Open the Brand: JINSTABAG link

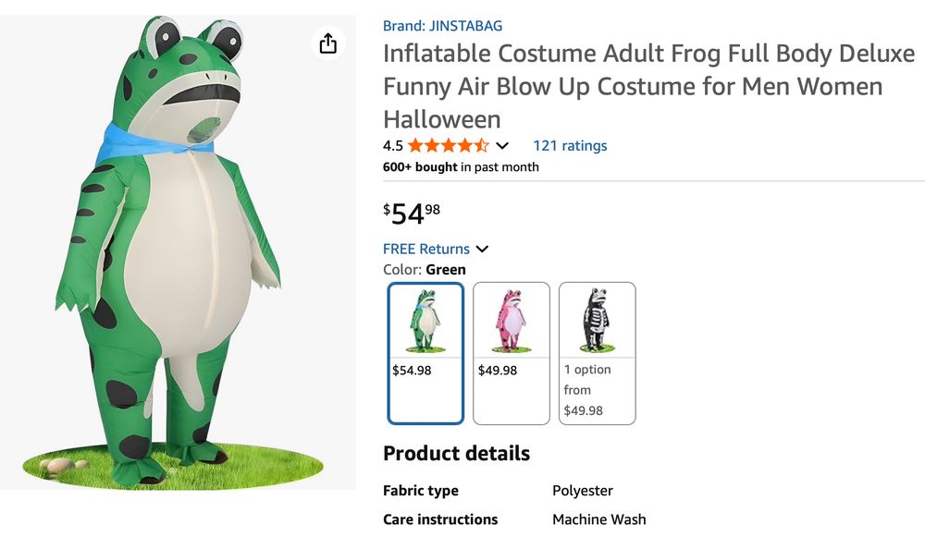tap(442, 26)
